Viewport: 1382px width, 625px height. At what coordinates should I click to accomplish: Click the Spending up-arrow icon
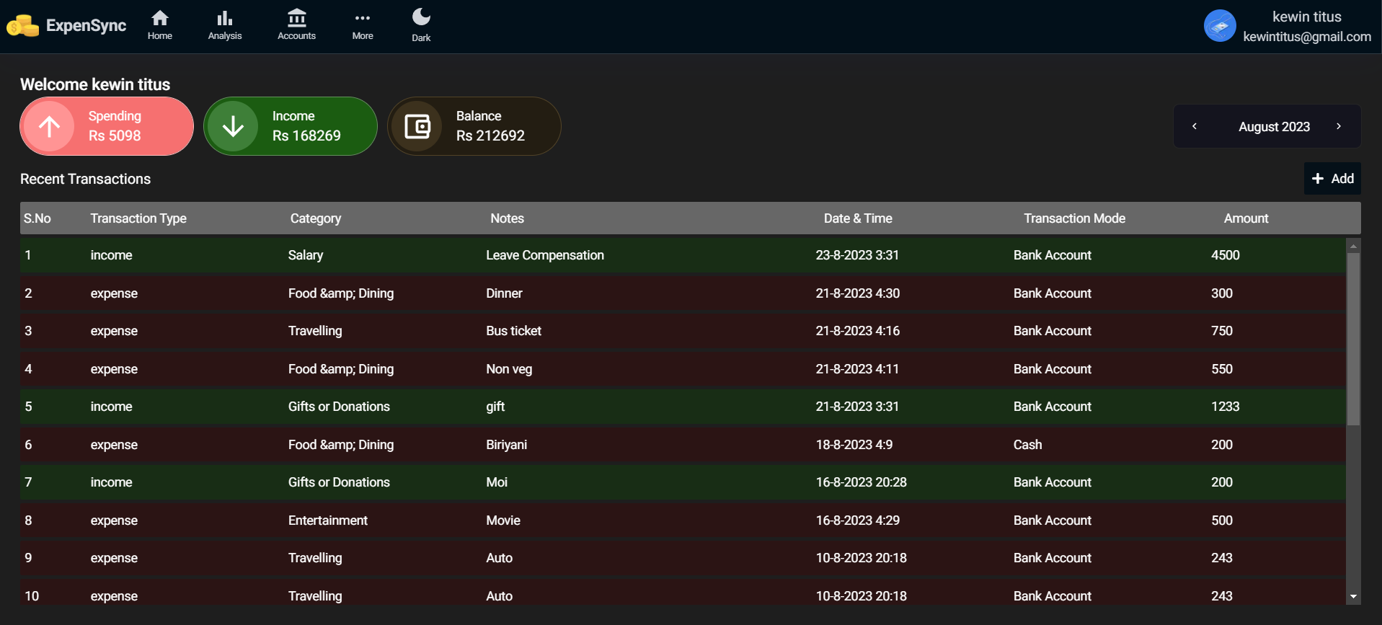49,126
